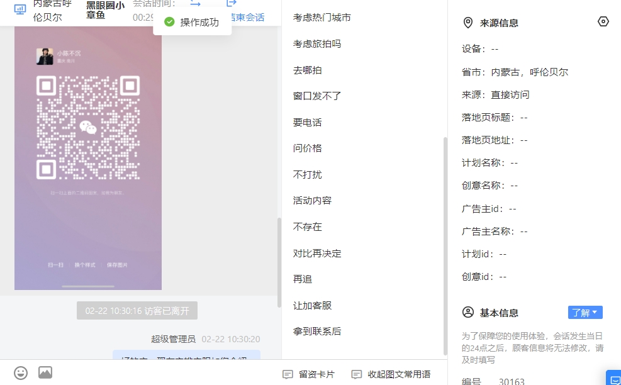This screenshot has height=385, width=621.
Task: Click the 设备 row
Action: pos(480,48)
